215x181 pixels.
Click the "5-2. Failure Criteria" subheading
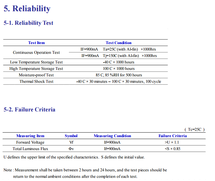[29, 110]
